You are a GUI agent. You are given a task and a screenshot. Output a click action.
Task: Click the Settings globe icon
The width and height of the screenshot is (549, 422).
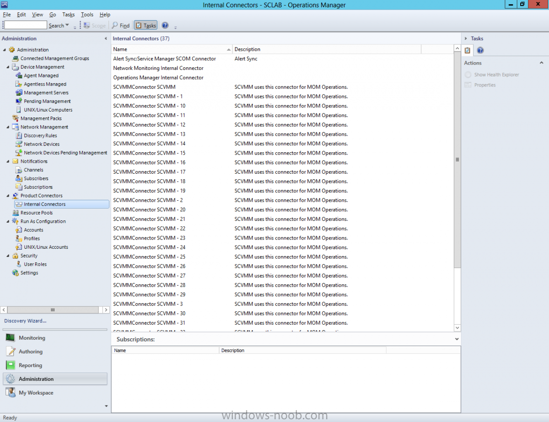click(x=16, y=273)
